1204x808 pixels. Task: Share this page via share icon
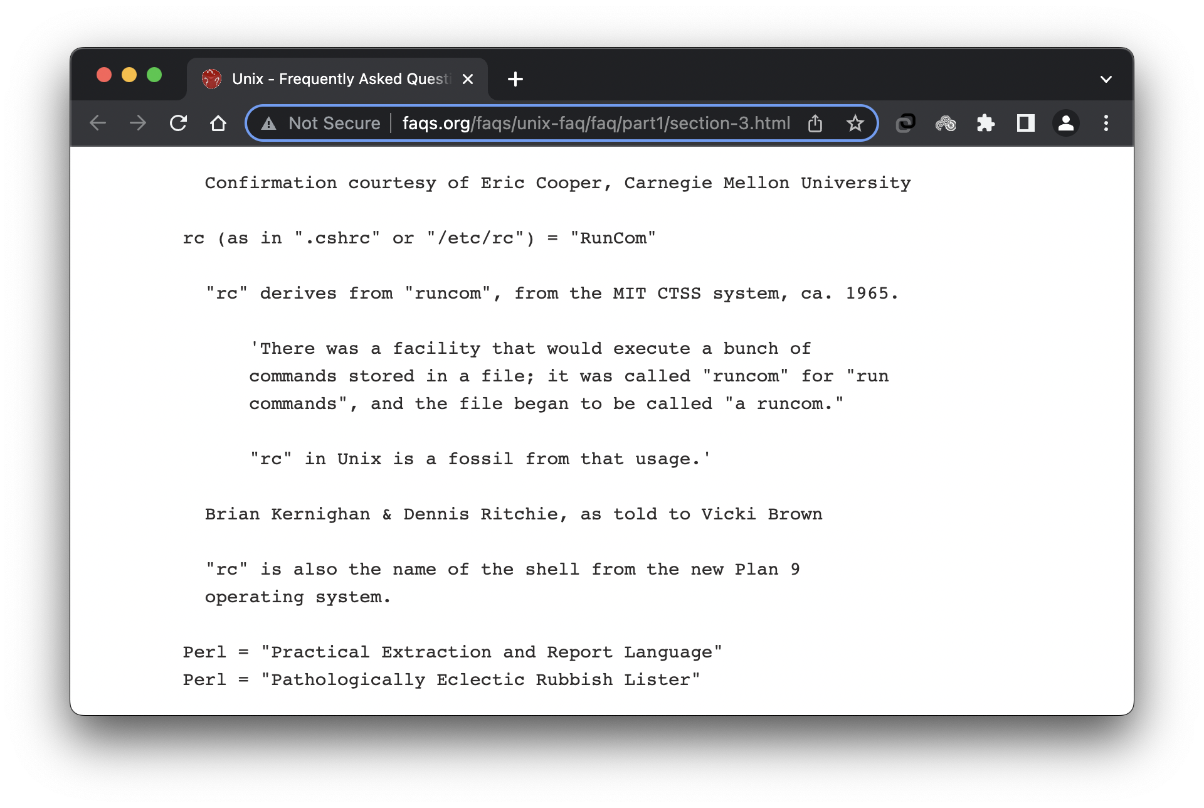pos(815,123)
